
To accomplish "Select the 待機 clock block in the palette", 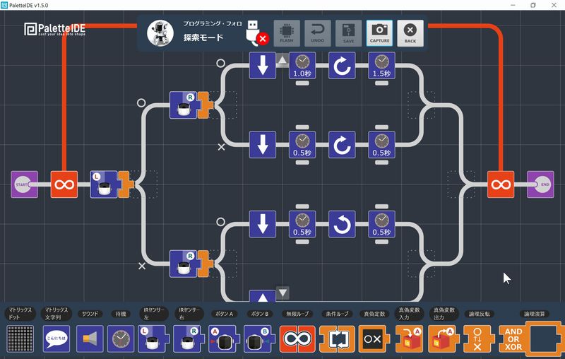I will point(120,339).
